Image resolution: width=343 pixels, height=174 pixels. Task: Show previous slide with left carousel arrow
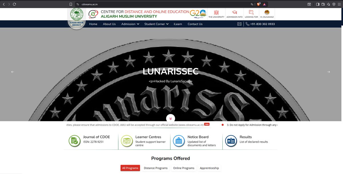coord(13,72)
